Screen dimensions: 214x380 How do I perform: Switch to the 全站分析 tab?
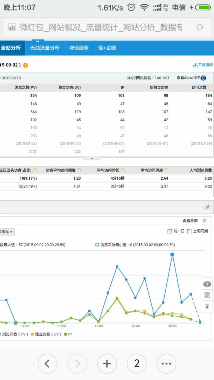(x=13, y=48)
